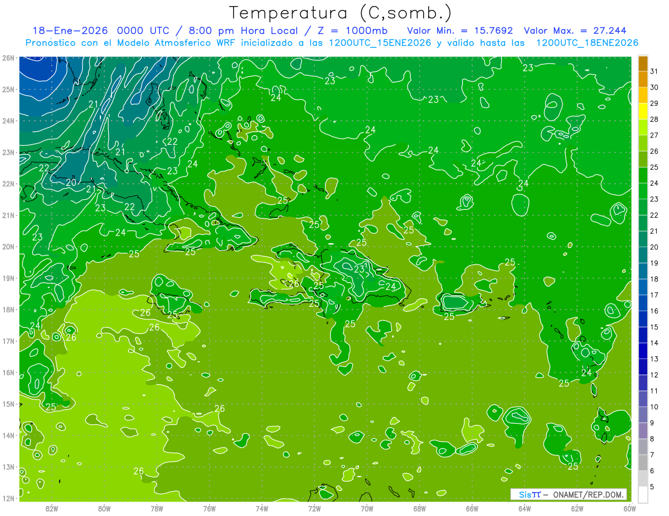The width and height of the screenshot is (669, 516).
Task: Click the '26N' latitude axis label
Action: [8, 58]
